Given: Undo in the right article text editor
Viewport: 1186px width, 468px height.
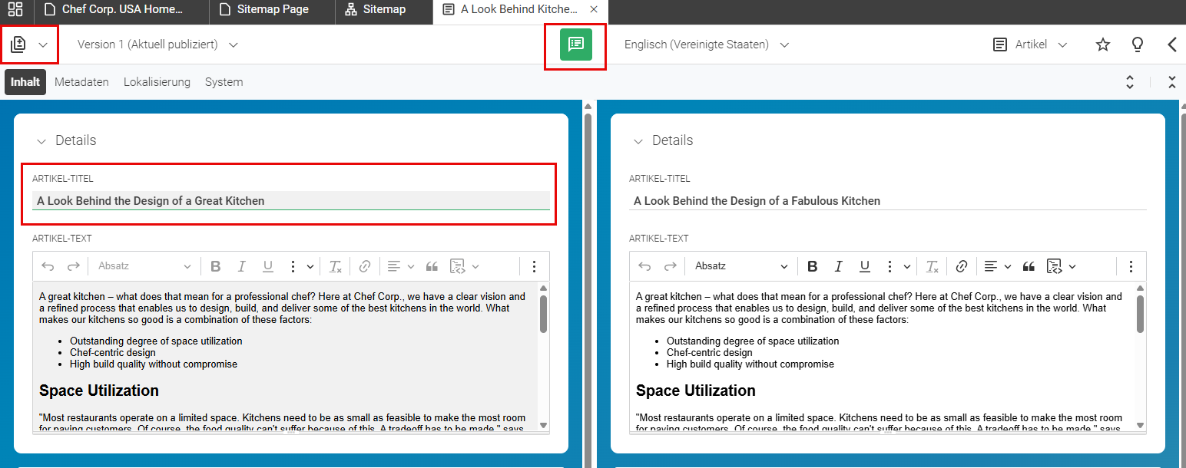Looking at the screenshot, I should tap(644, 266).
